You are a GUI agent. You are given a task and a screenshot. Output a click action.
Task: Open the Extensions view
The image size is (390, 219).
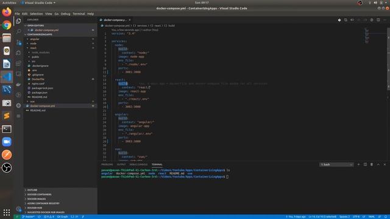point(18,63)
